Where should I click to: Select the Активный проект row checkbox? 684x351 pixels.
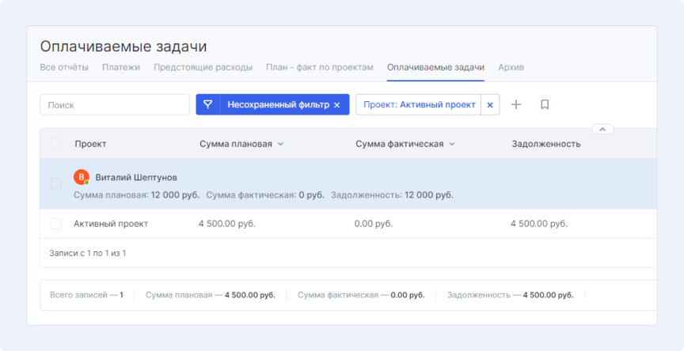pyautogui.click(x=56, y=224)
